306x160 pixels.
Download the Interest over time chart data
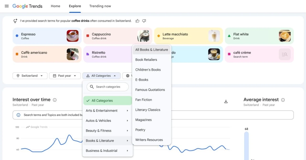[226, 101]
